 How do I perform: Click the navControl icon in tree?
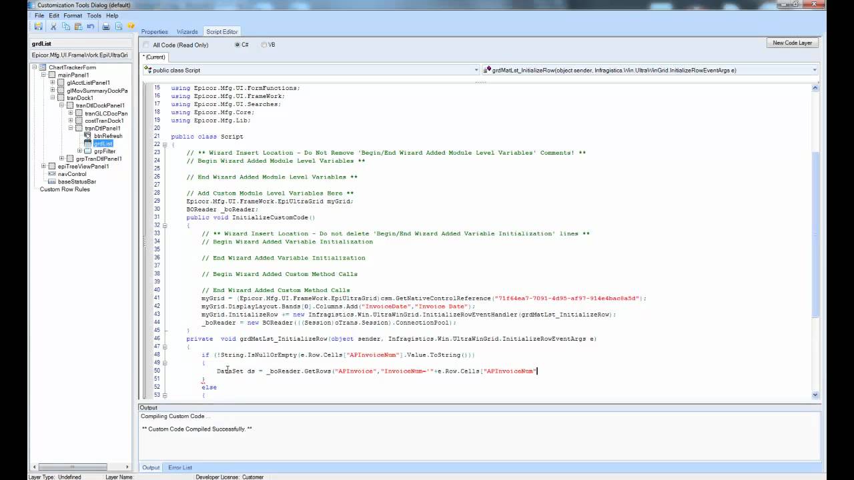[x=52, y=174]
